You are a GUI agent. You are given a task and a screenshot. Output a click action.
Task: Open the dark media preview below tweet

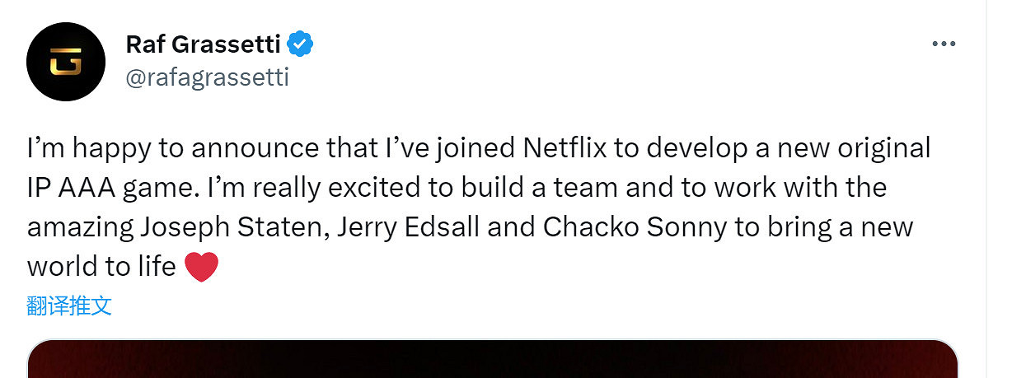coord(492,359)
